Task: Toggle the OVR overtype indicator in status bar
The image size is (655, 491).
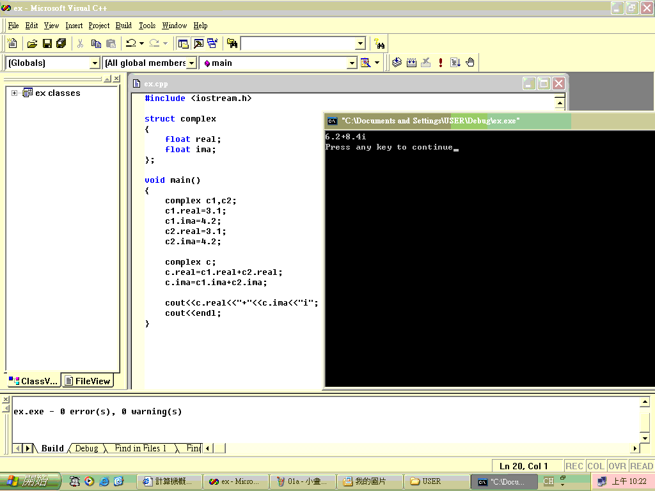Action: (617, 466)
